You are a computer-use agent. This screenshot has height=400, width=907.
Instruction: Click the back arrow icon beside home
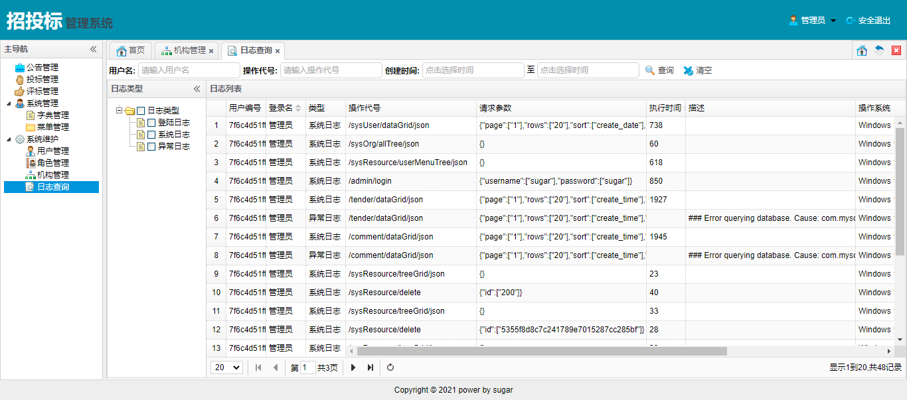tap(879, 50)
